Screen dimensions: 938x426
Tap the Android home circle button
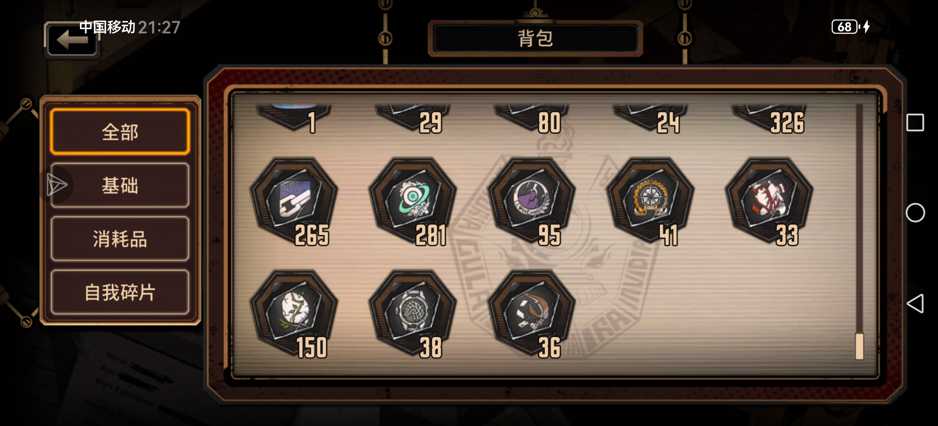pyautogui.click(x=915, y=212)
